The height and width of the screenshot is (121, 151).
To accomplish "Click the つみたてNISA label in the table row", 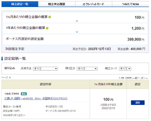I will point(12,94).
